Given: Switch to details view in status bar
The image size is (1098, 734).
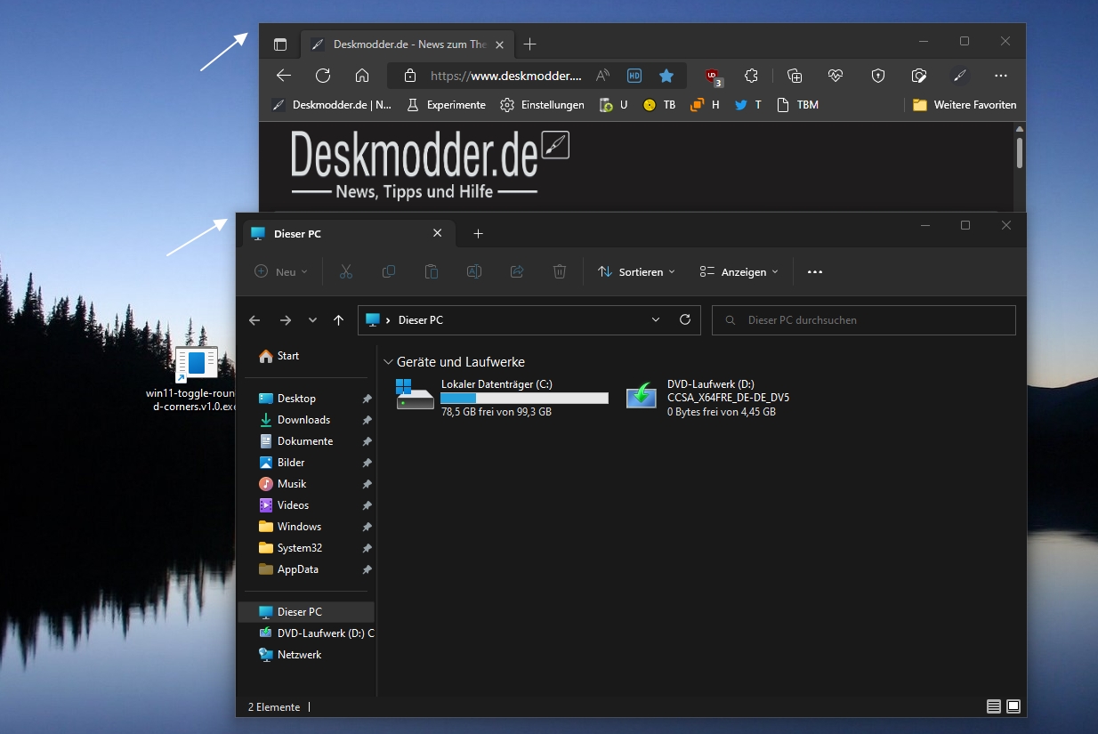Looking at the screenshot, I should pyautogui.click(x=994, y=706).
